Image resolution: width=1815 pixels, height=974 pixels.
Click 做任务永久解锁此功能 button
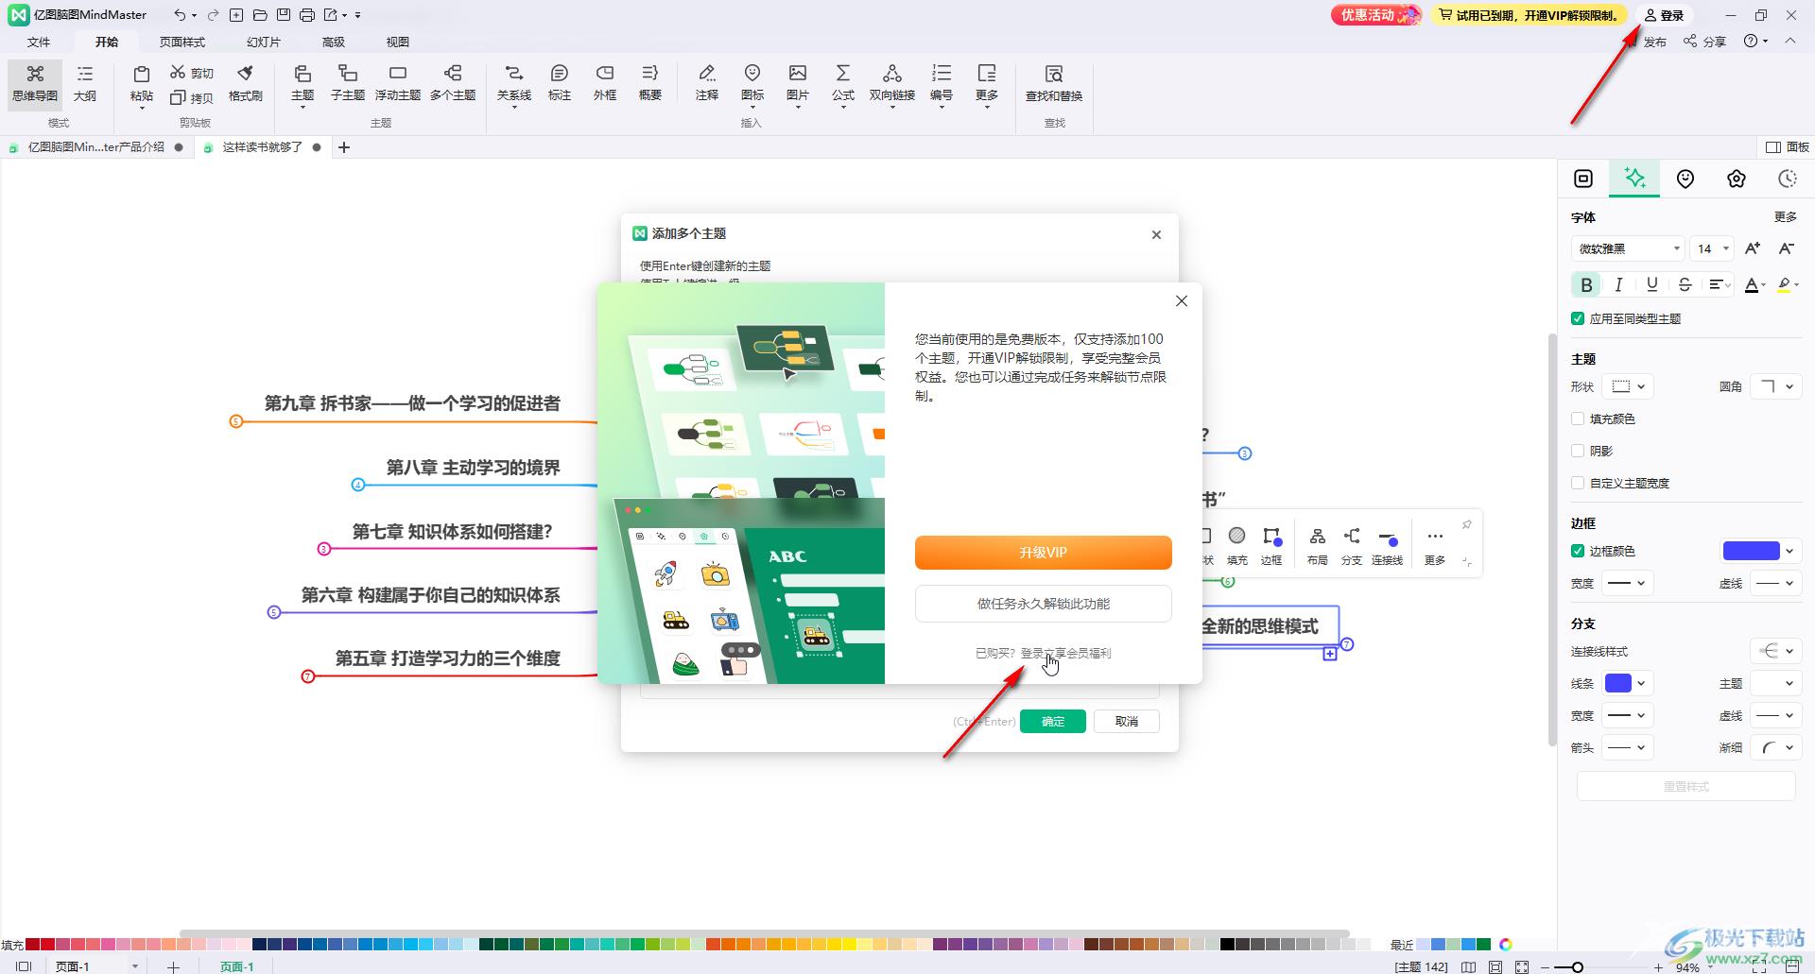(1043, 604)
